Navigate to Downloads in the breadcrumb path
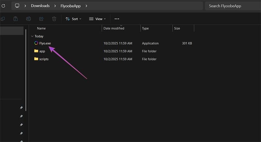Viewport: 261px width, 142px height. [40, 6]
